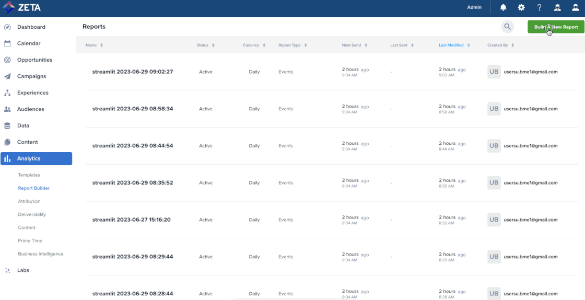Open the account switcher icon beside help
Image resolution: width=585 pixels, height=300 pixels.
(x=557, y=8)
